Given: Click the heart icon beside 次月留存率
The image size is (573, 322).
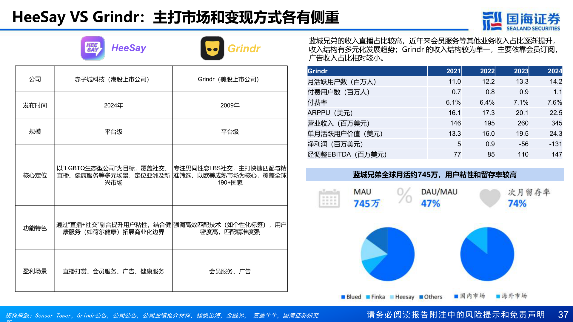Looking at the screenshot, I should 490,198.
